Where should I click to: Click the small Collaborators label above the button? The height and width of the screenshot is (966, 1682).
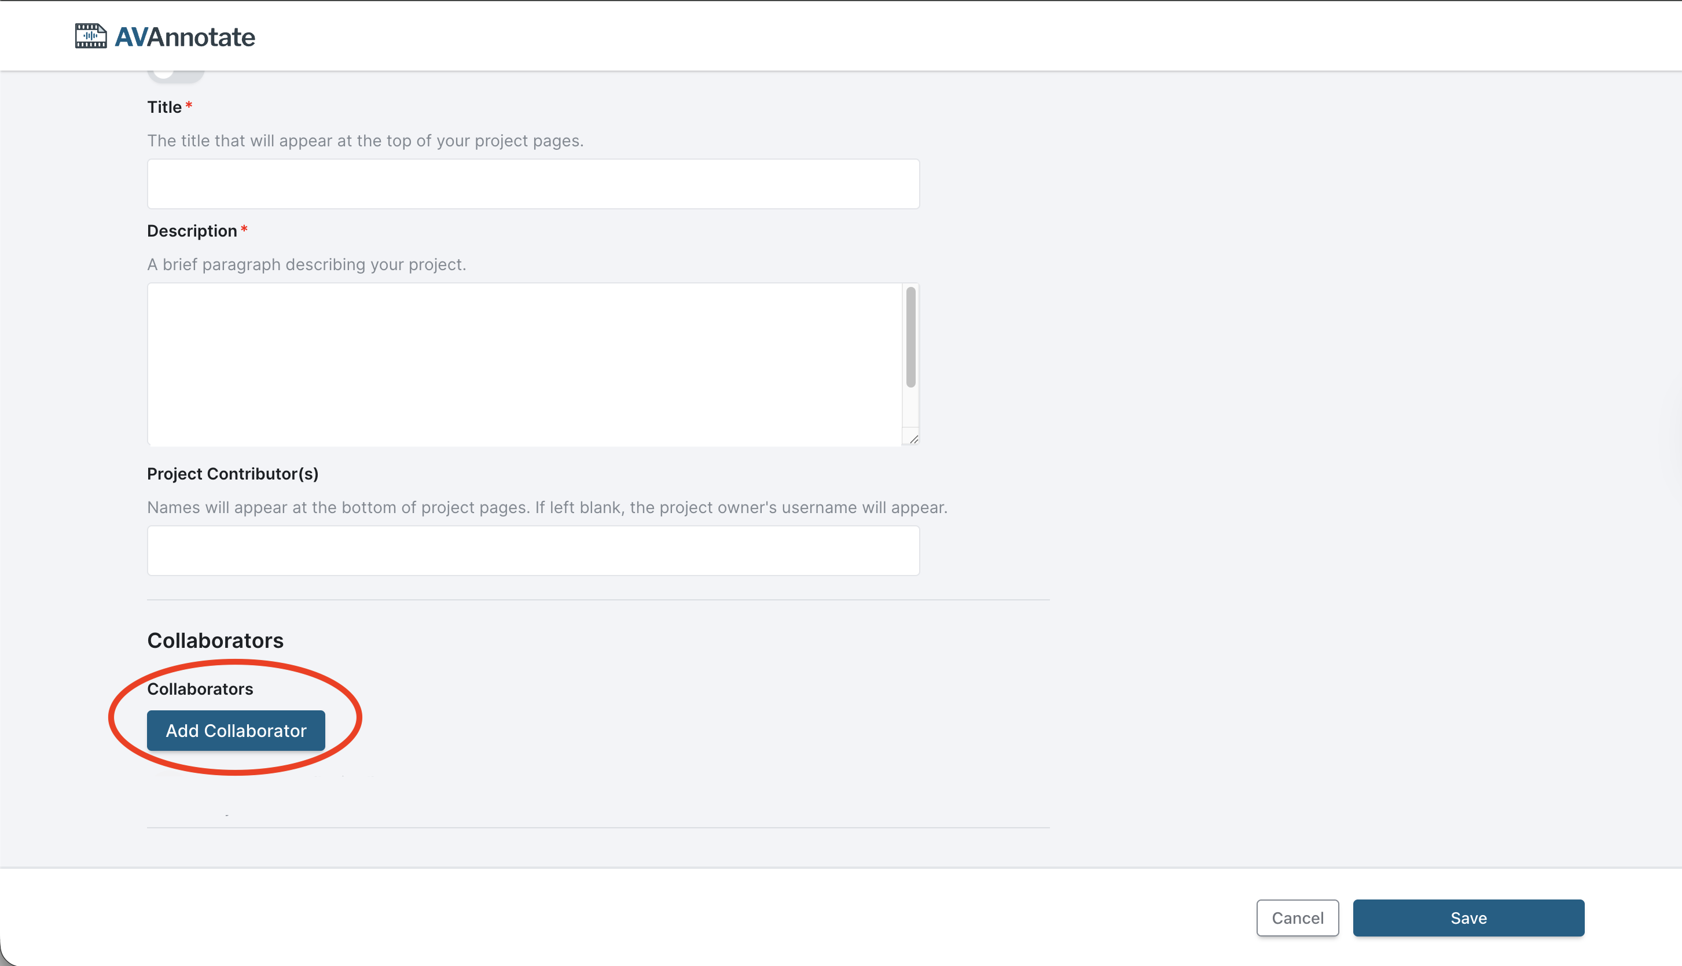pyautogui.click(x=200, y=689)
